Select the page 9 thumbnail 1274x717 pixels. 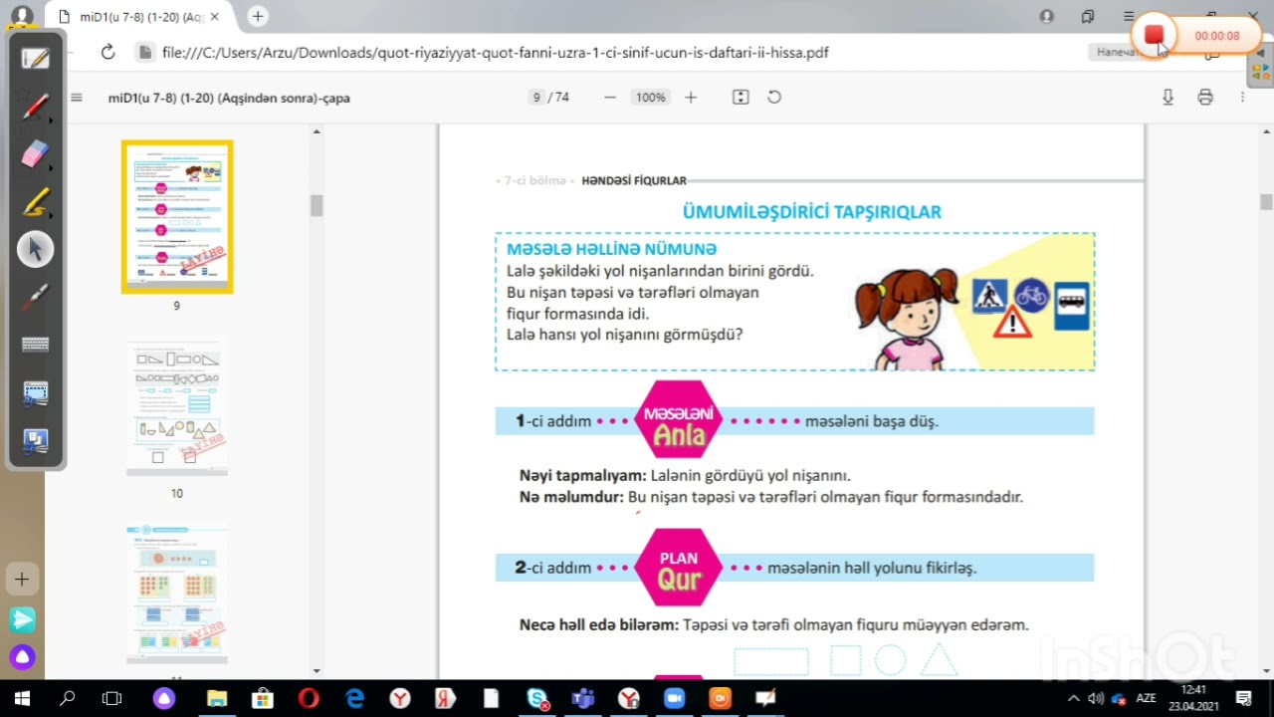point(177,217)
